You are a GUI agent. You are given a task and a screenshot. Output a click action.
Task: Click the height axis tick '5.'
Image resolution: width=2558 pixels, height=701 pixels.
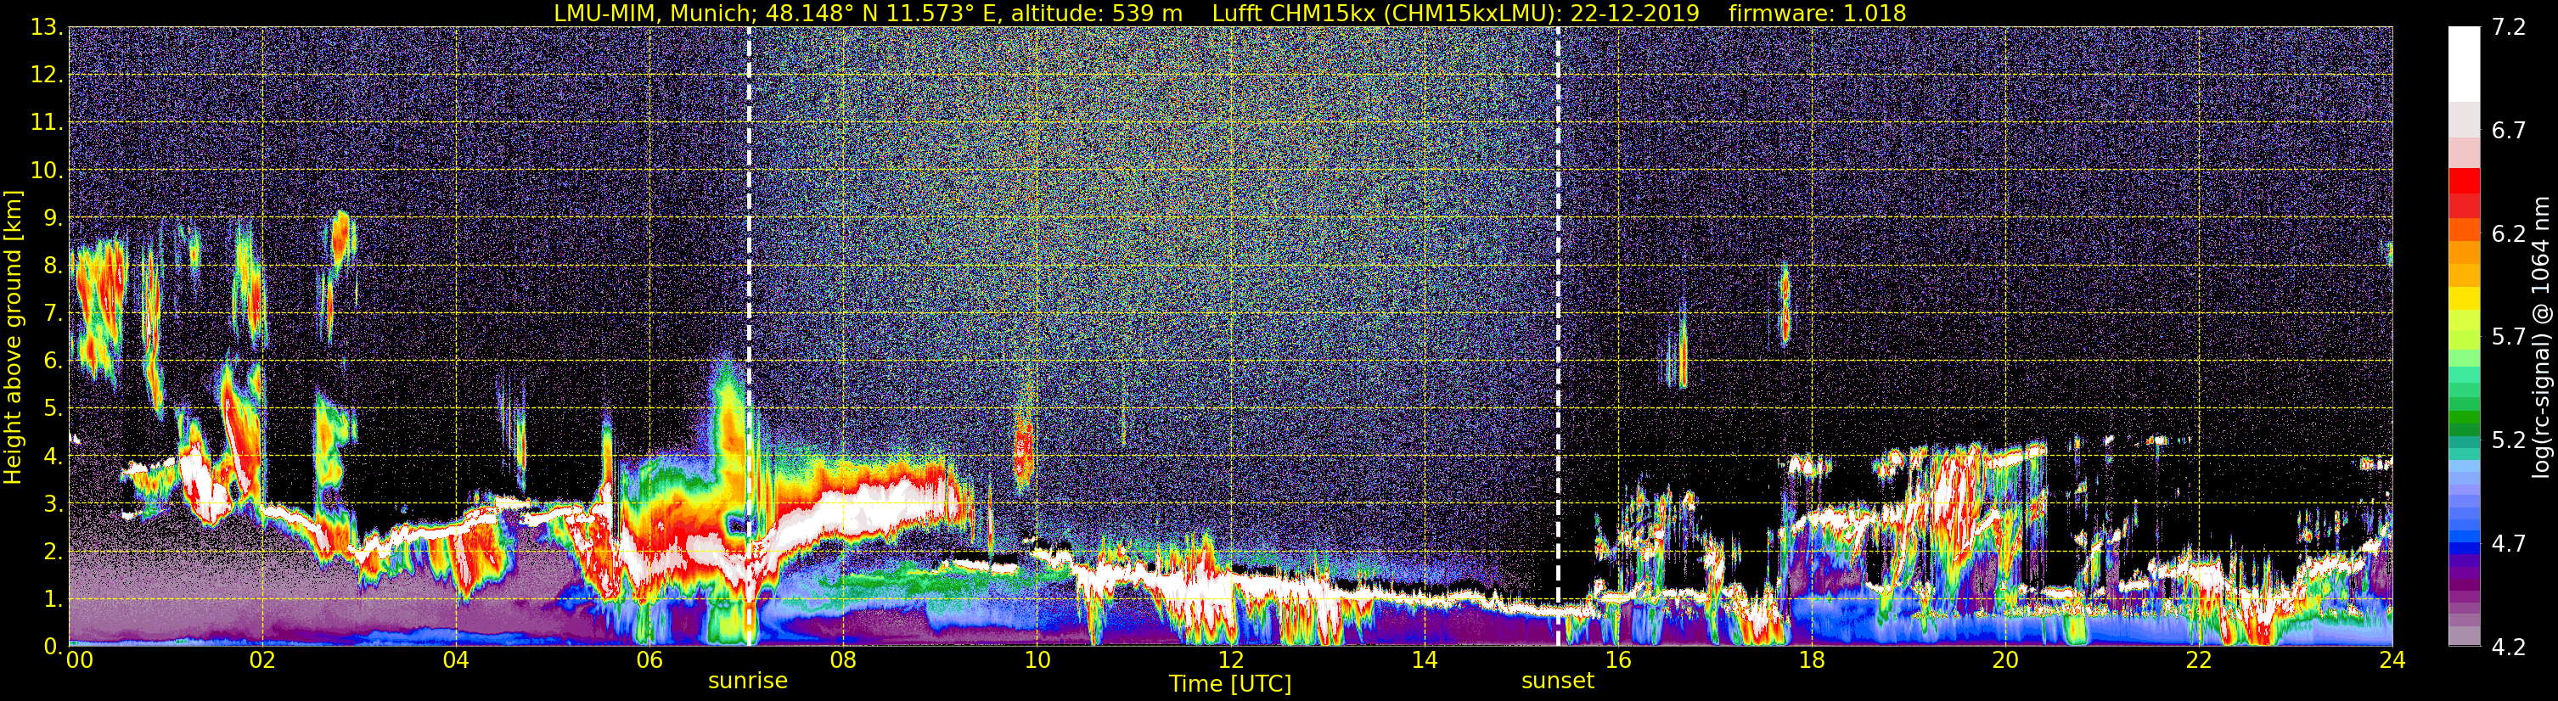[x=53, y=408]
